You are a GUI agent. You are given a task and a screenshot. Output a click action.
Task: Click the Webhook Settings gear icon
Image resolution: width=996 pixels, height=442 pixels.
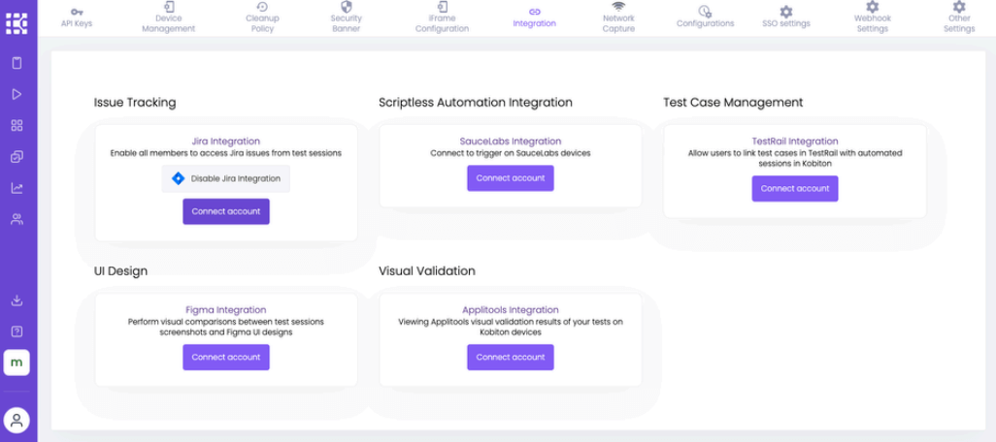point(872,7)
